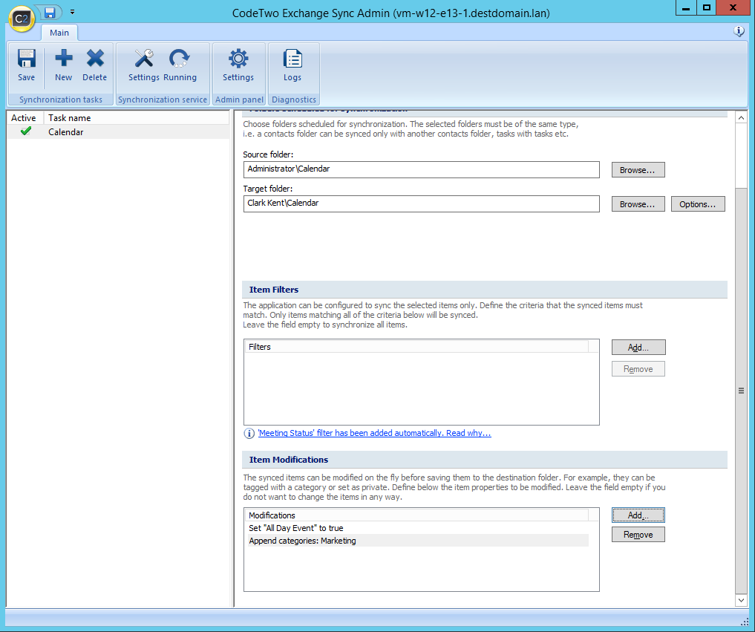755x632 pixels.
Task: Click into the Source folder field
Action: [x=422, y=169]
